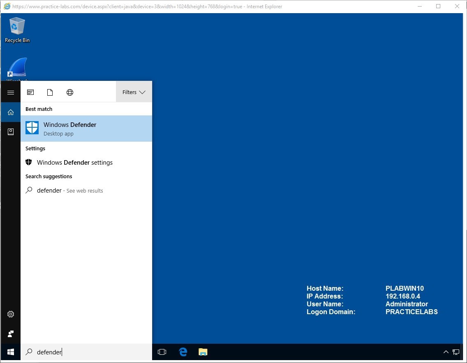This screenshot has width=467, height=363.
Task: Expand the Filters dropdown
Action: [134, 92]
